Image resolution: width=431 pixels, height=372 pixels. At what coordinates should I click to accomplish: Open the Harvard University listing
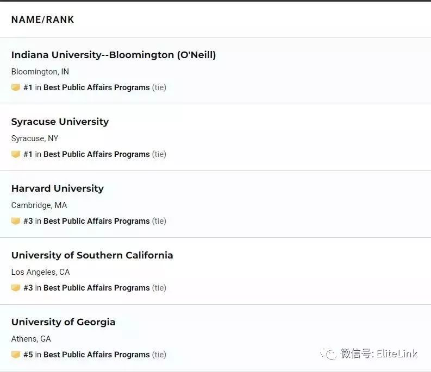58,188
